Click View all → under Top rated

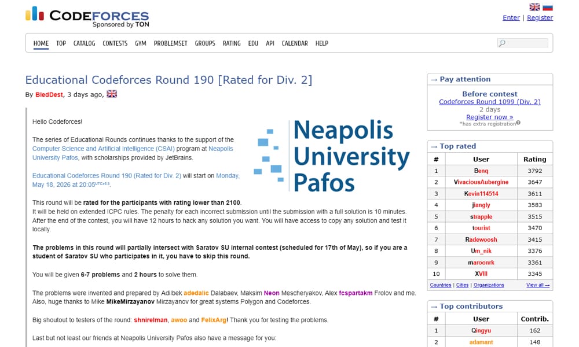tap(538, 285)
